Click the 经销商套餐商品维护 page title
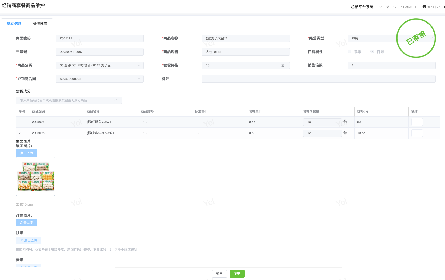The image size is (445, 280). 23,6
